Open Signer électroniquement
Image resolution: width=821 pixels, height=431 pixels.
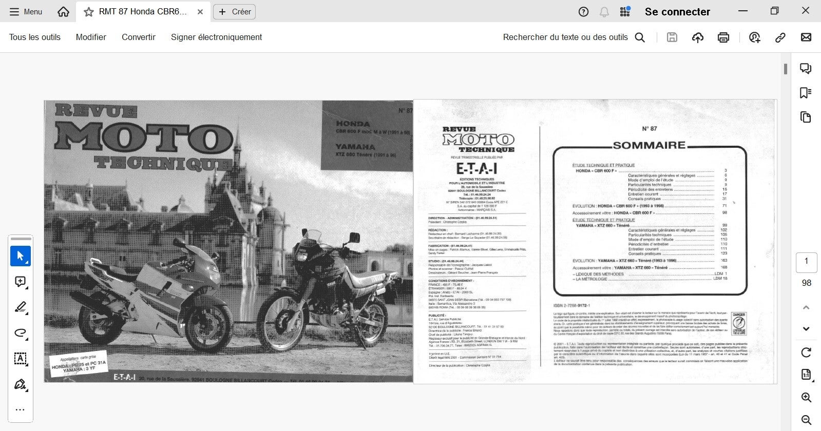click(216, 37)
